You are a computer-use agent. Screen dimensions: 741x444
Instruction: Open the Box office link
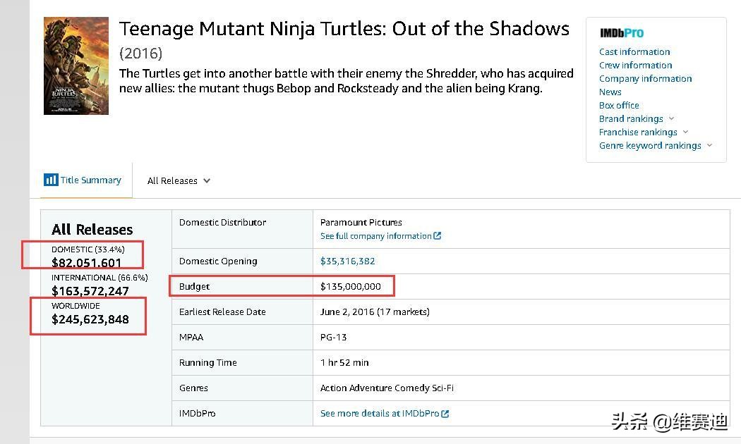coord(619,105)
